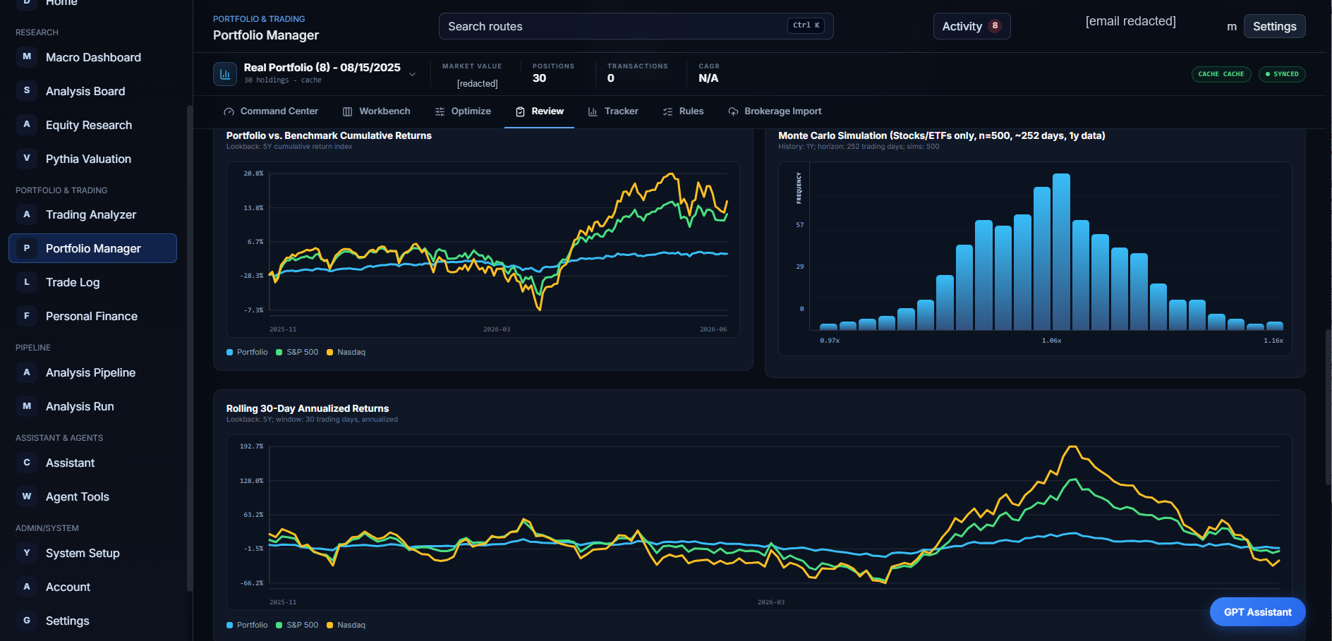Click the System Setup Y icon

pos(27,553)
